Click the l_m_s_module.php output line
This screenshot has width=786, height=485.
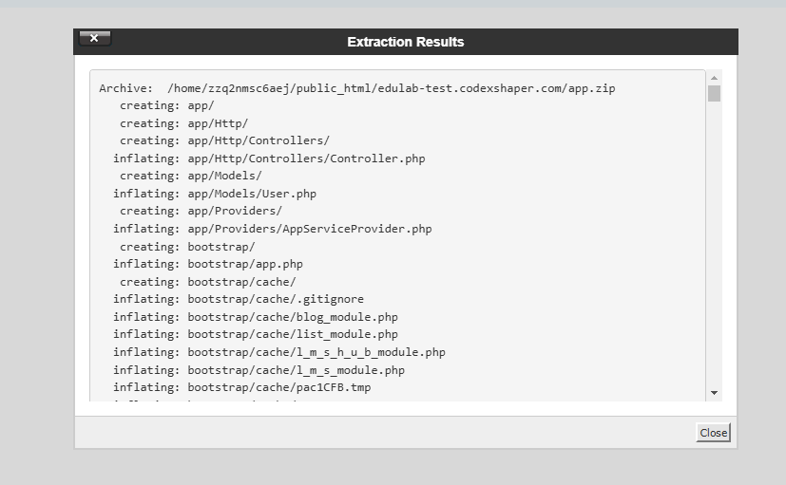click(x=259, y=370)
